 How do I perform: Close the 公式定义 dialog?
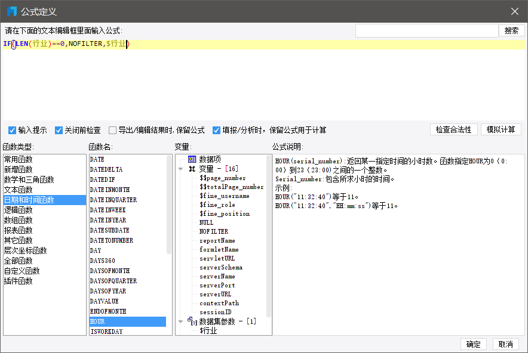click(515, 11)
